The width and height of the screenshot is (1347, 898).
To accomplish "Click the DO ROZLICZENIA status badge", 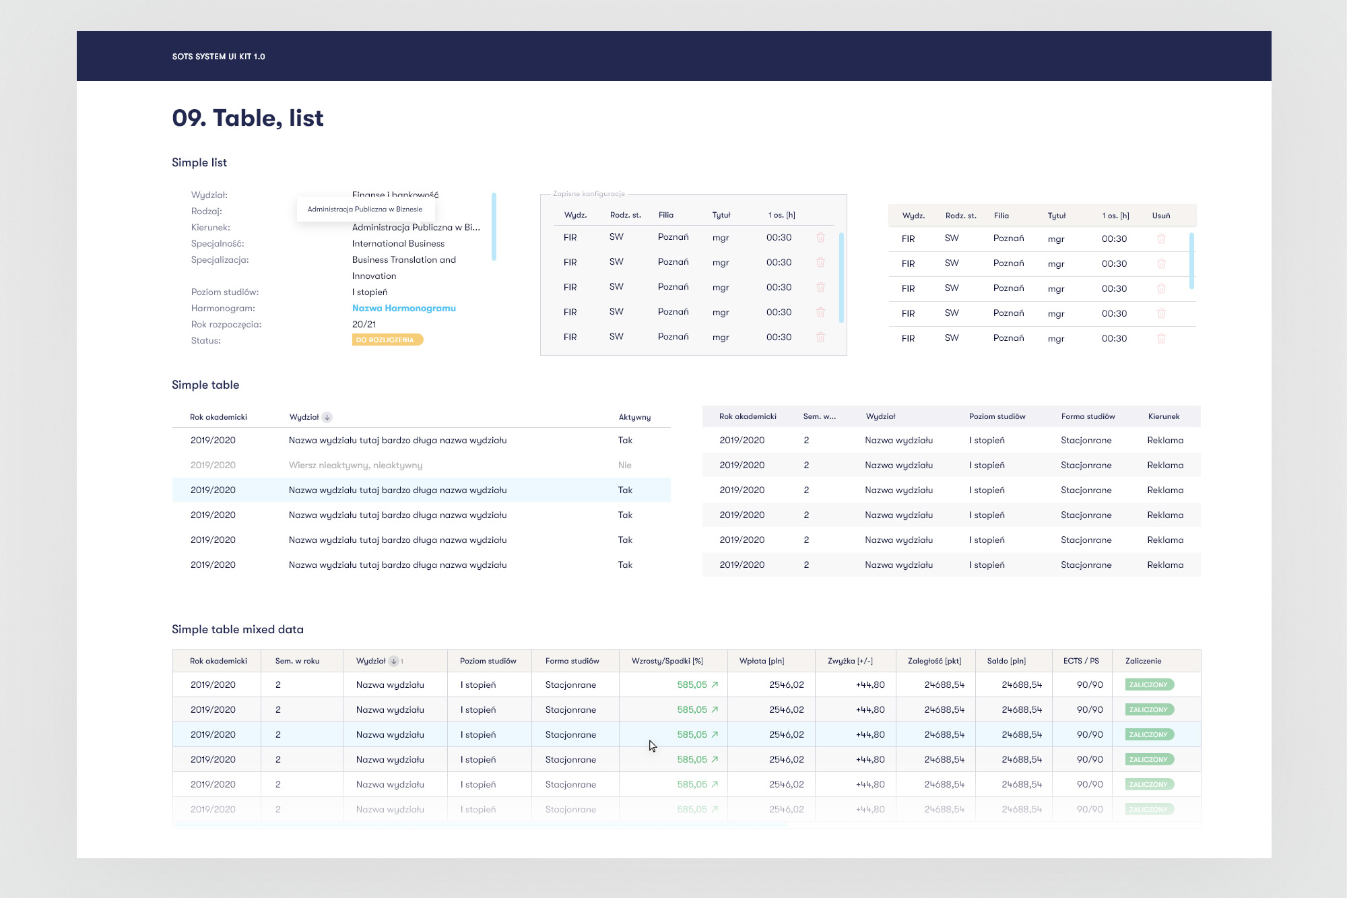I will click(387, 340).
